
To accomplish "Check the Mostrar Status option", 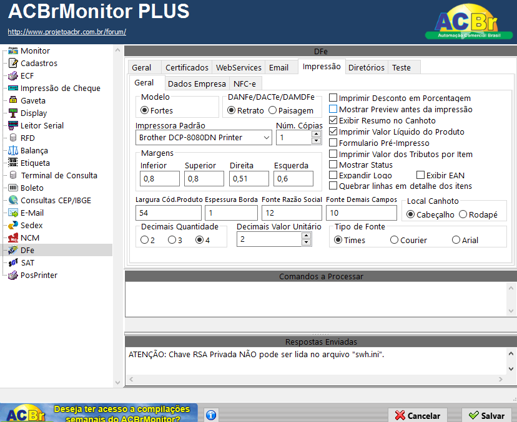I will pyautogui.click(x=333, y=165).
